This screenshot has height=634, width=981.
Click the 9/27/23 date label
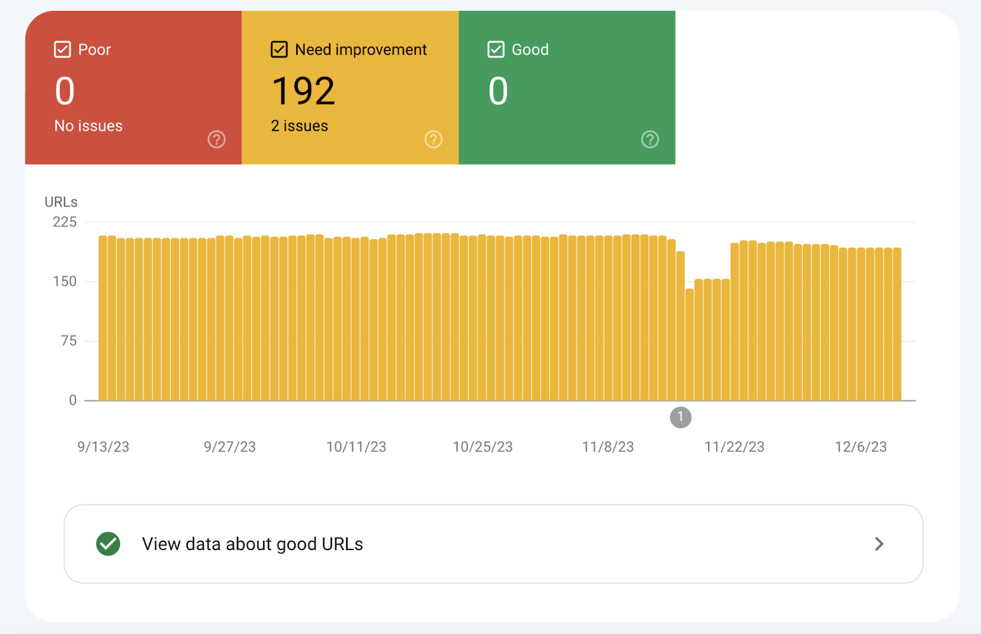(230, 447)
